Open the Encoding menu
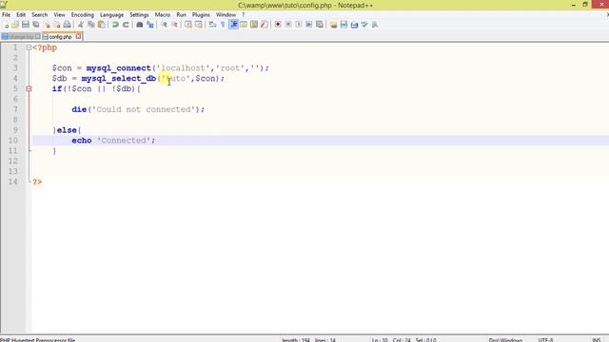The image size is (609, 342). (x=83, y=15)
